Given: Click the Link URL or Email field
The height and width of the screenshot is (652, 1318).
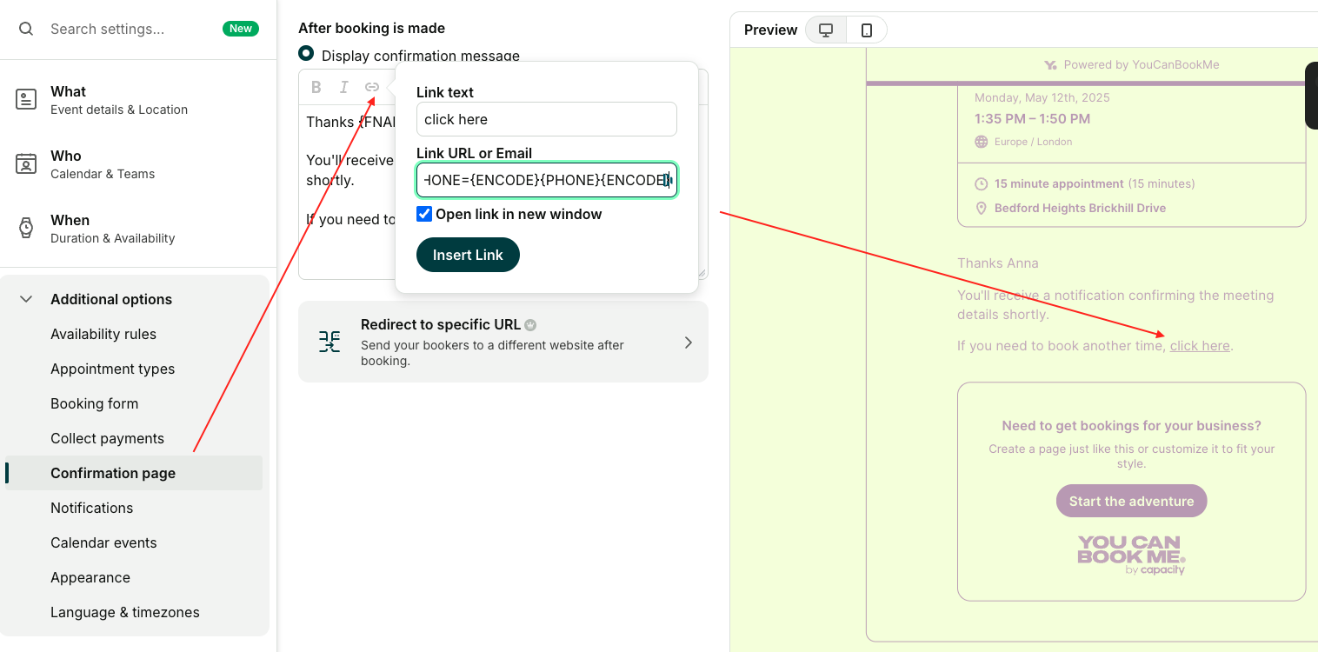Looking at the screenshot, I should (547, 180).
